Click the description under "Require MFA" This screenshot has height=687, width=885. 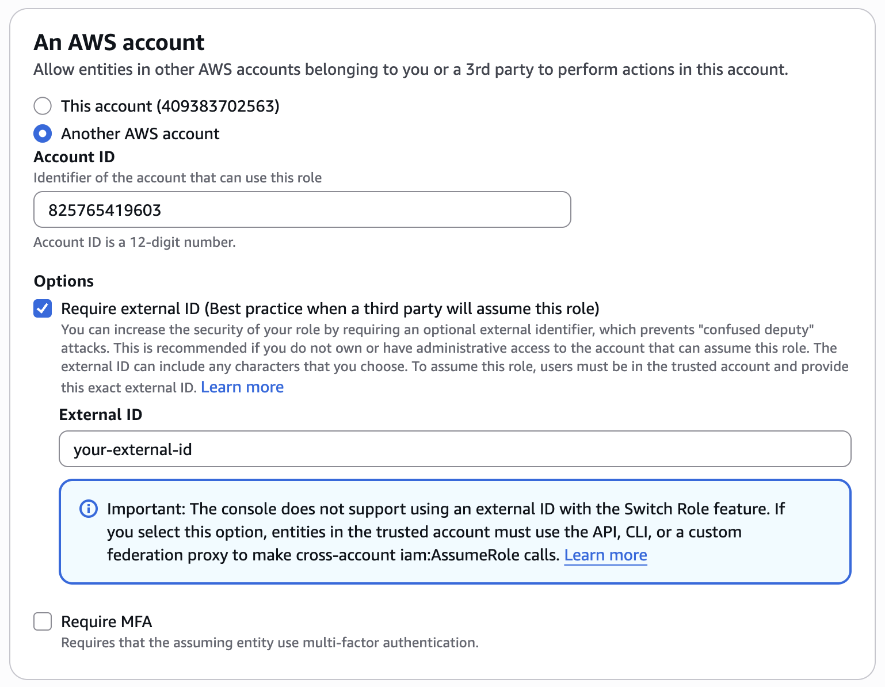coord(269,642)
